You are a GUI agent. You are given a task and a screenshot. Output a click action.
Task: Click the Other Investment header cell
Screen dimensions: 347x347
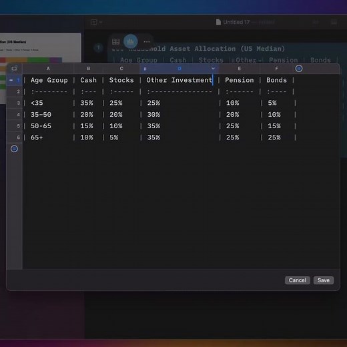coord(180,80)
